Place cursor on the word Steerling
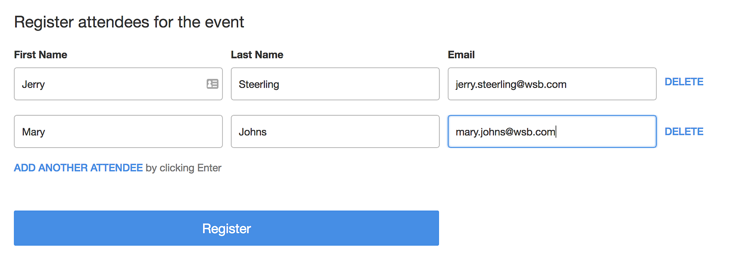This screenshot has width=730, height=268. 259,84
